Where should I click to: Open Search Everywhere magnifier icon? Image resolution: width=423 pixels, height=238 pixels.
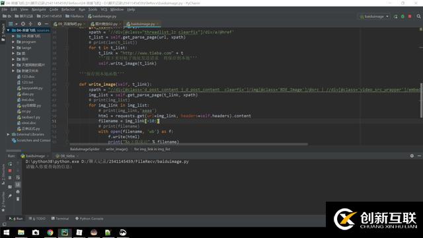coord(418,17)
